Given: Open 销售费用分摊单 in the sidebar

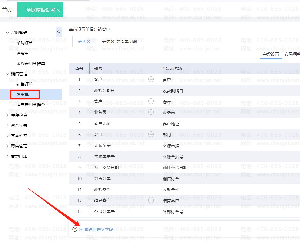Looking at the screenshot, I should [x=31, y=105].
